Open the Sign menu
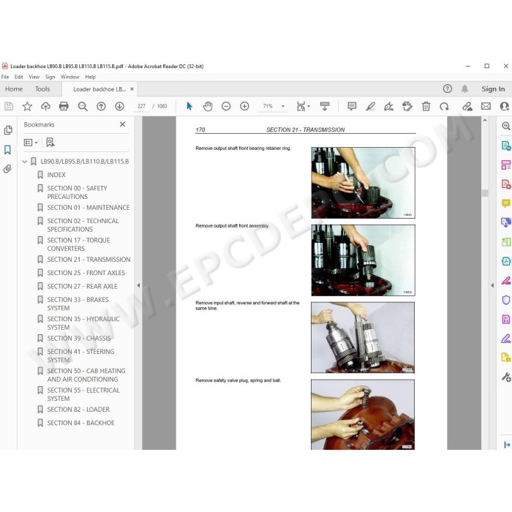This screenshot has height=512, width=512. (x=50, y=77)
